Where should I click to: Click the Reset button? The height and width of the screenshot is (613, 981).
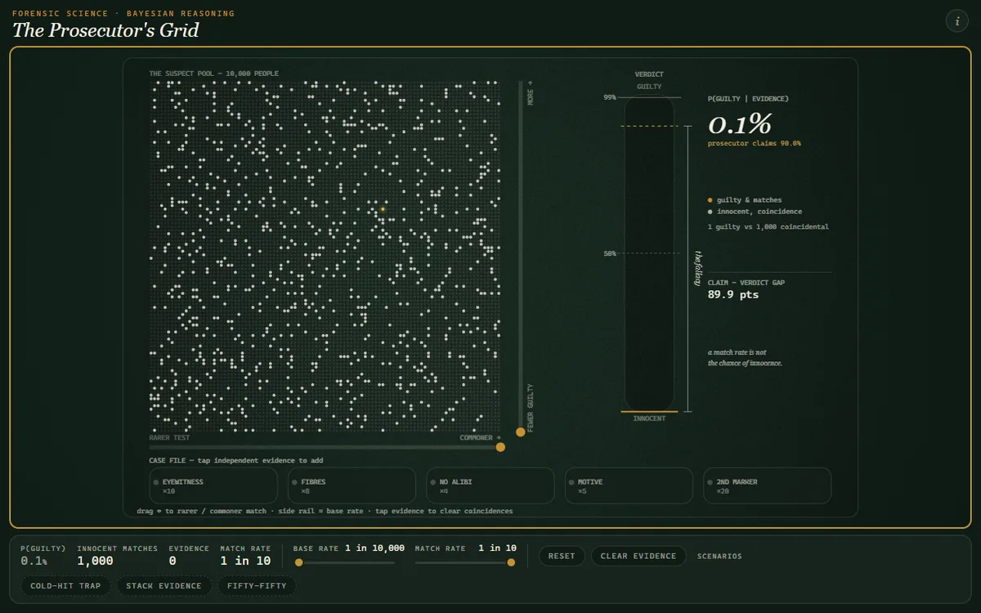click(562, 556)
